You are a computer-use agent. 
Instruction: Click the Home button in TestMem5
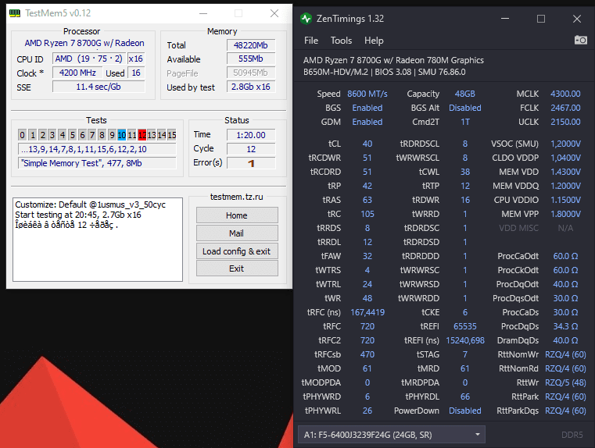tap(237, 215)
